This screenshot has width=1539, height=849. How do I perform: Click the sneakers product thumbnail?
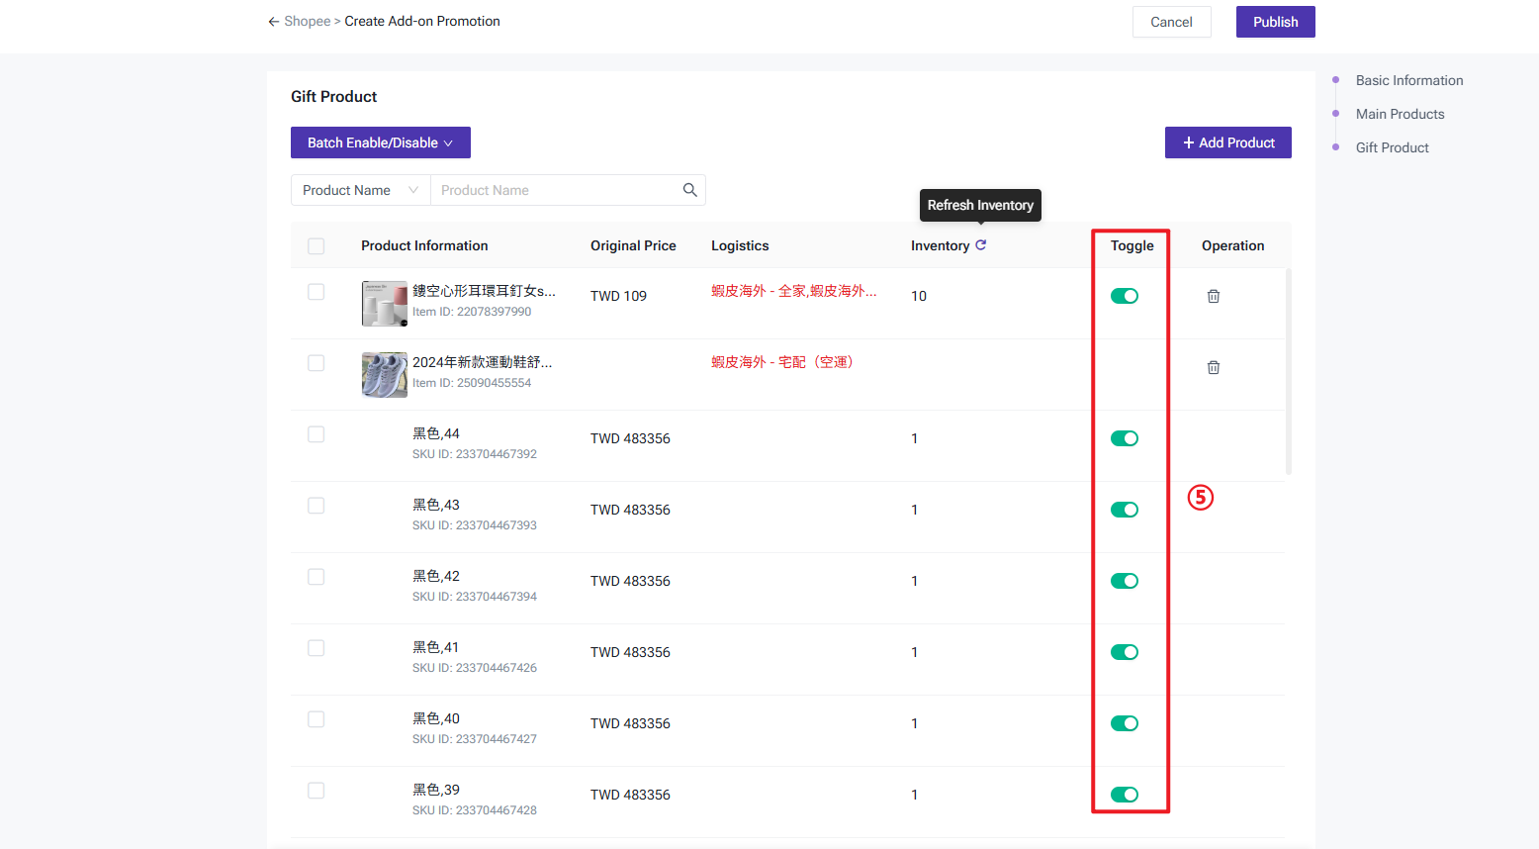click(x=384, y=374)
